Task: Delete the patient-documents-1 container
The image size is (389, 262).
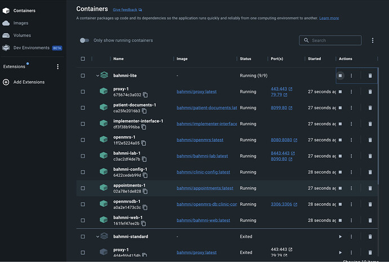Action: [370, 108]
